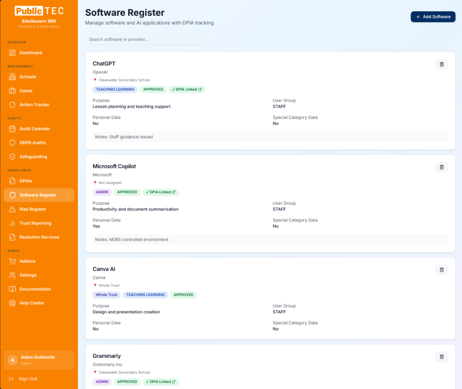
Task: Click the Sign Out arrow icon
Action: pyautogui.click(x=11, y=379)
